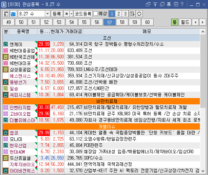Click the column export table icon

(132, 14)
